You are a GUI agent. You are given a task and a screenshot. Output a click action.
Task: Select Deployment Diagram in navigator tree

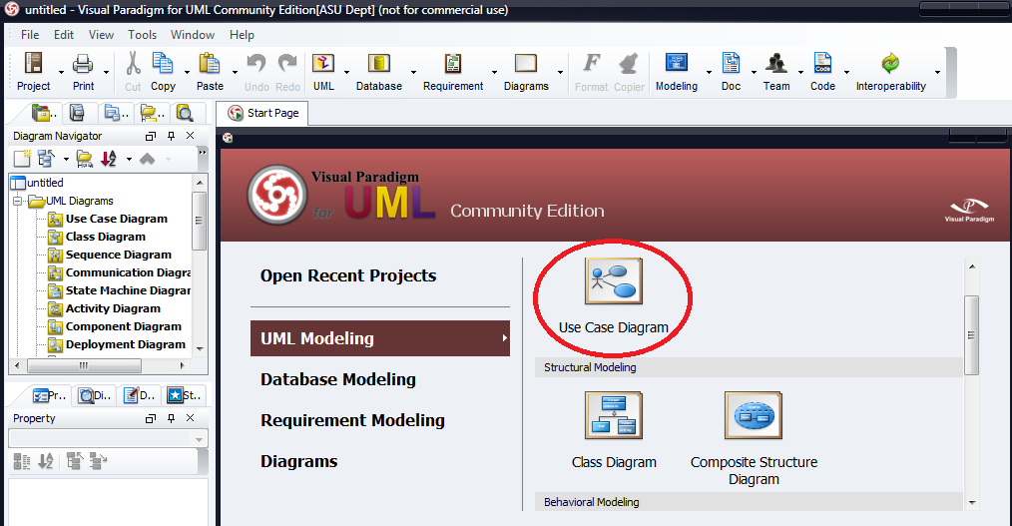126,344
